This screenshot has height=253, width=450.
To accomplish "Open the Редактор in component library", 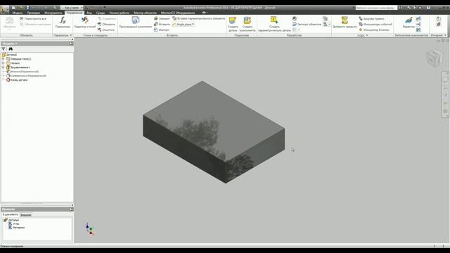I will point(409,22).
